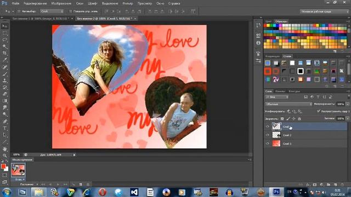Select the Healing Brush tool
This screenshot has width=351, height=197.
point(5,67)
